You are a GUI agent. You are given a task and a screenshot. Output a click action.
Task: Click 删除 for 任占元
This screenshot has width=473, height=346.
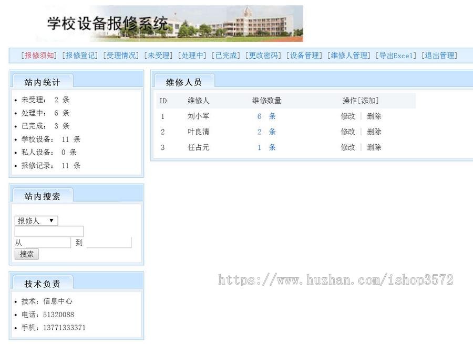(x=374, y=147)
